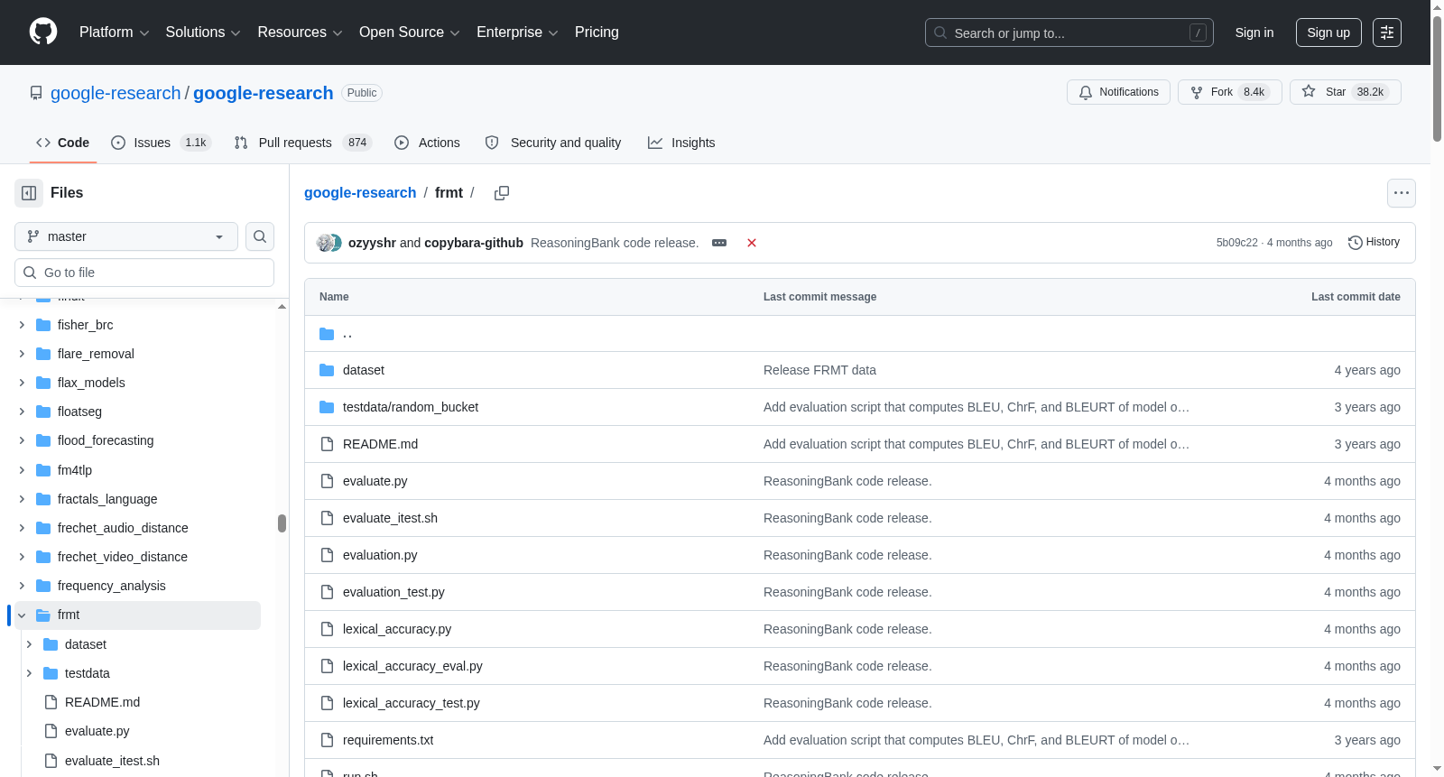Expand the Resources menu
Screen dimensions: 1444x777
point(300,32)
